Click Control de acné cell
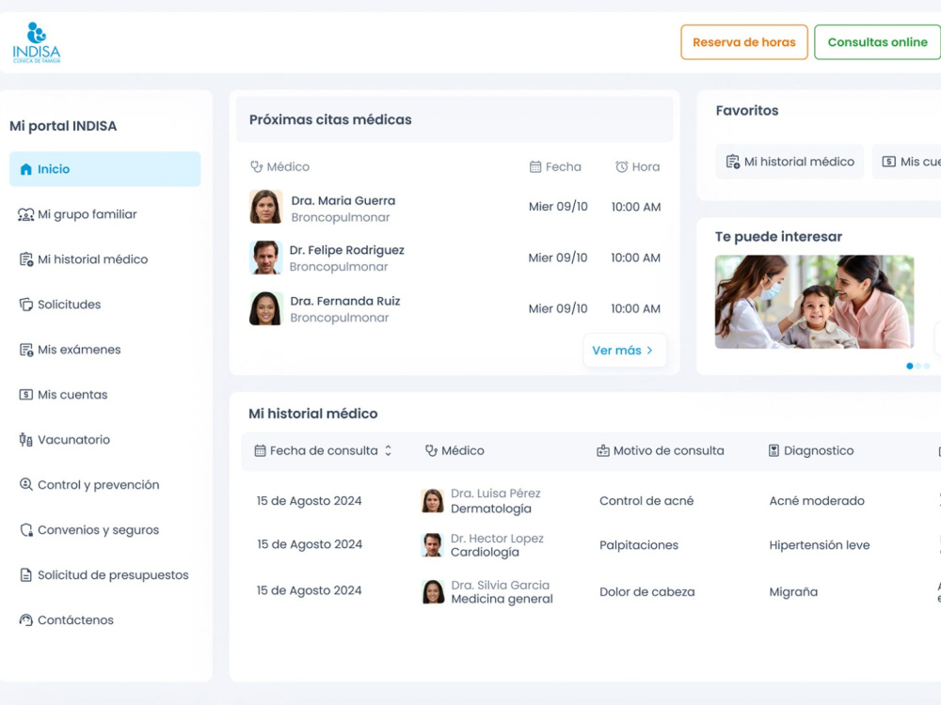Viewport: 941px width, 705px height. (x=646, y=501)
